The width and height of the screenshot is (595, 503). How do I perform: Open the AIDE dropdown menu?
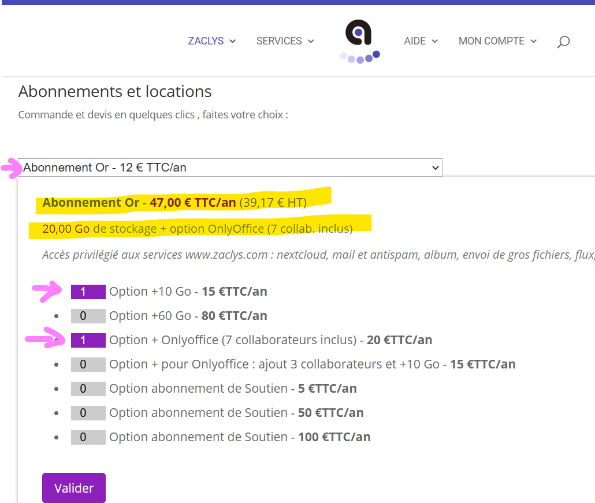[x=421, y=41]
